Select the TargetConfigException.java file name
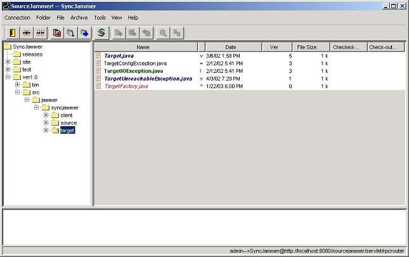This screenshot has height=257, width=409. [135, 63]
